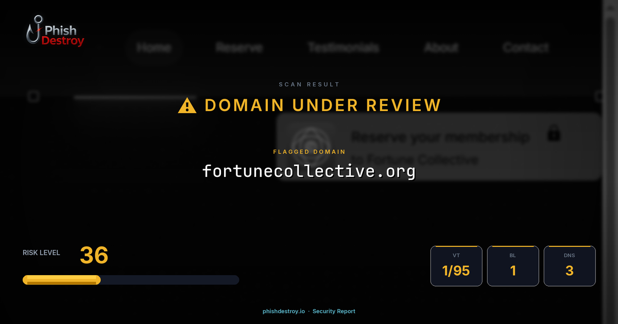Open the phishdestroy.io footer link
Viewport: 618px width, 324px height.
[x=283, y=311]
